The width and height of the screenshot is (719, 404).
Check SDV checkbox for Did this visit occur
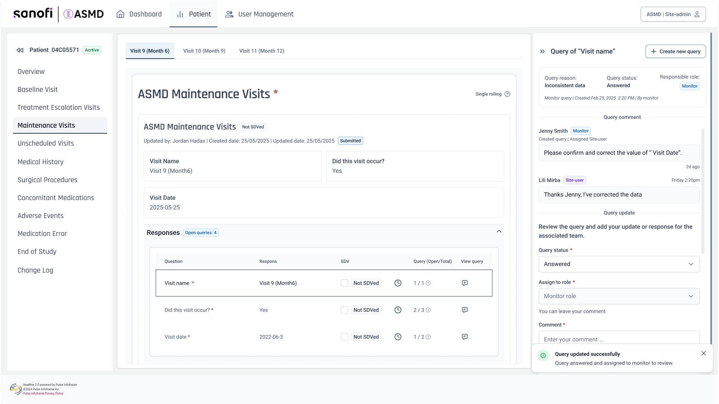345,310
